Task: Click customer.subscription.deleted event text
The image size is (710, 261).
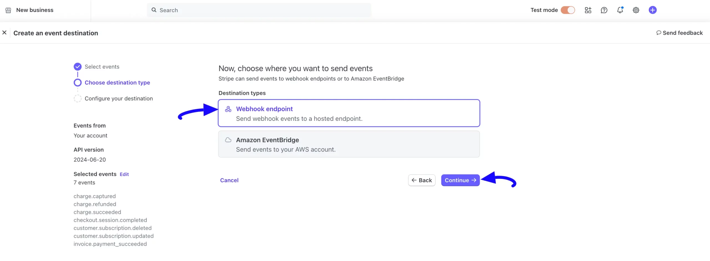Action: pos(113,228)
